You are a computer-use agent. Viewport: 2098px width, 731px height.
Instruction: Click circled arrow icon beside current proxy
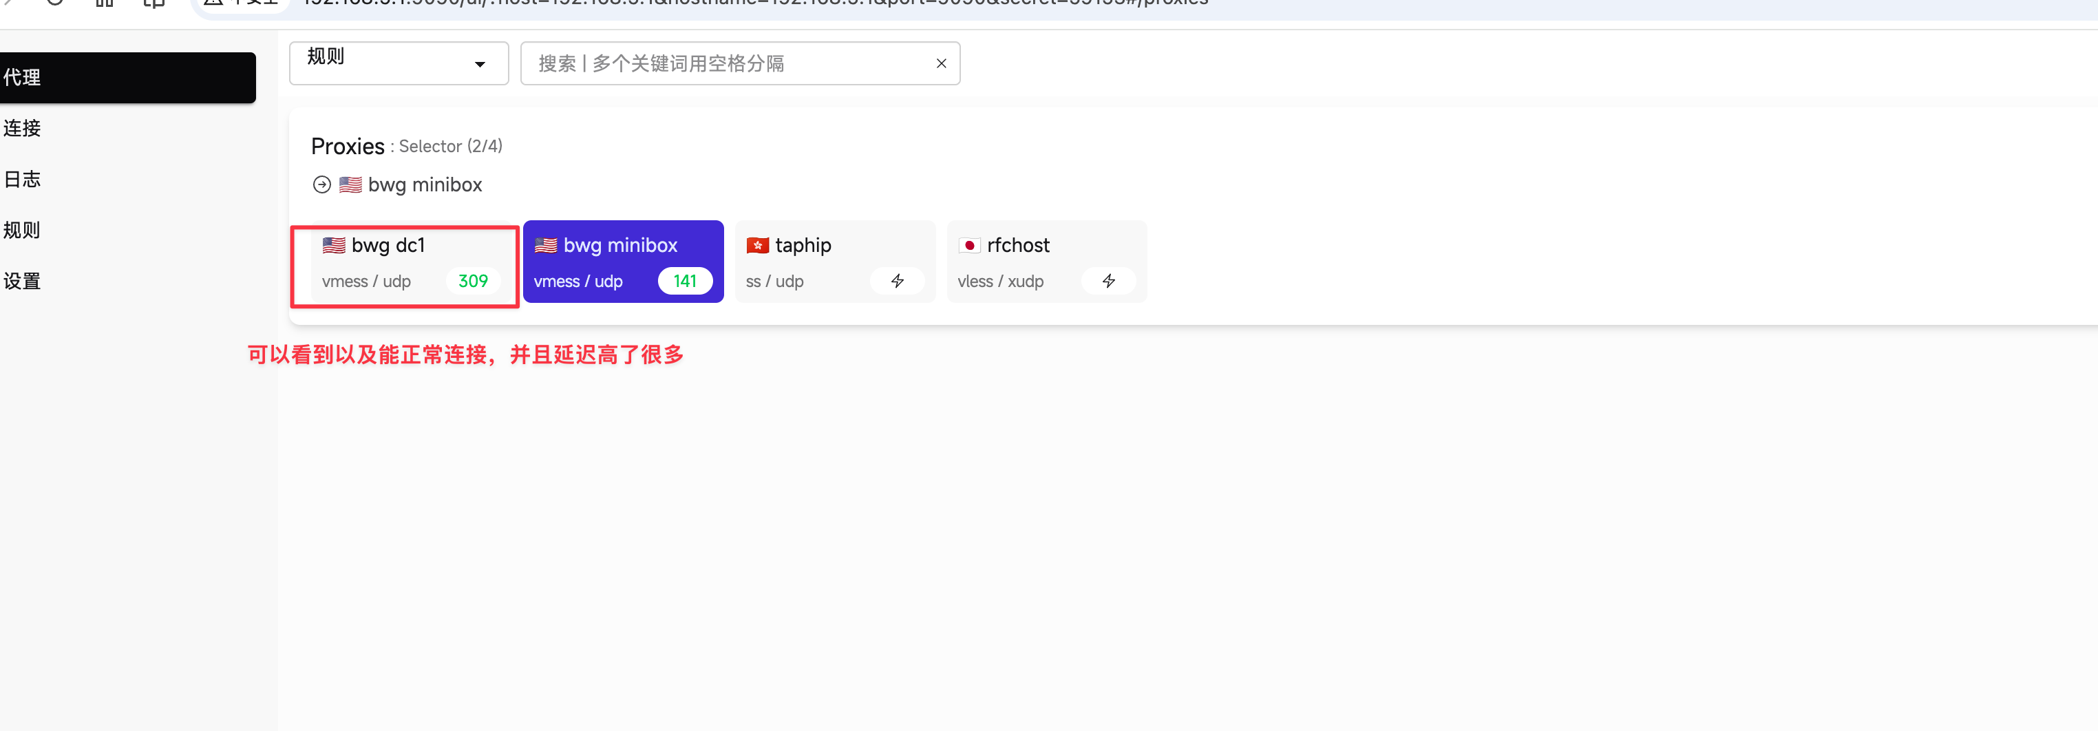pyautogui.click(x=321, y=184)
